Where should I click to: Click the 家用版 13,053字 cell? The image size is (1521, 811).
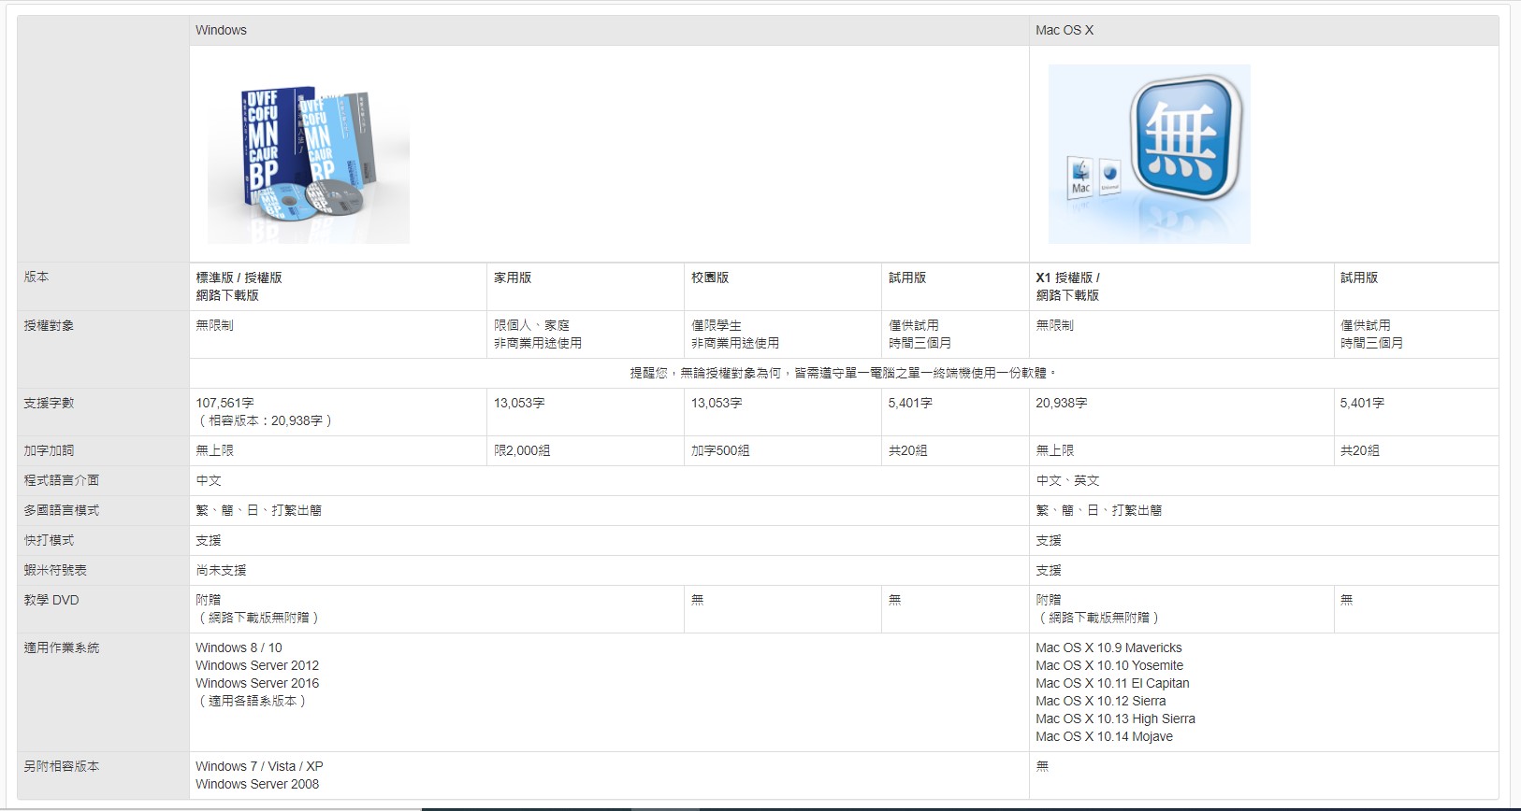tap(586, 411)
